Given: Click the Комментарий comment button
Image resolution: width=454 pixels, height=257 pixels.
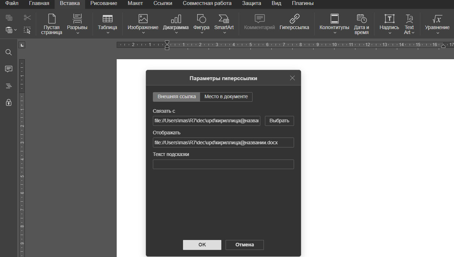Looking at the screenshot, I should pos(259,22).
